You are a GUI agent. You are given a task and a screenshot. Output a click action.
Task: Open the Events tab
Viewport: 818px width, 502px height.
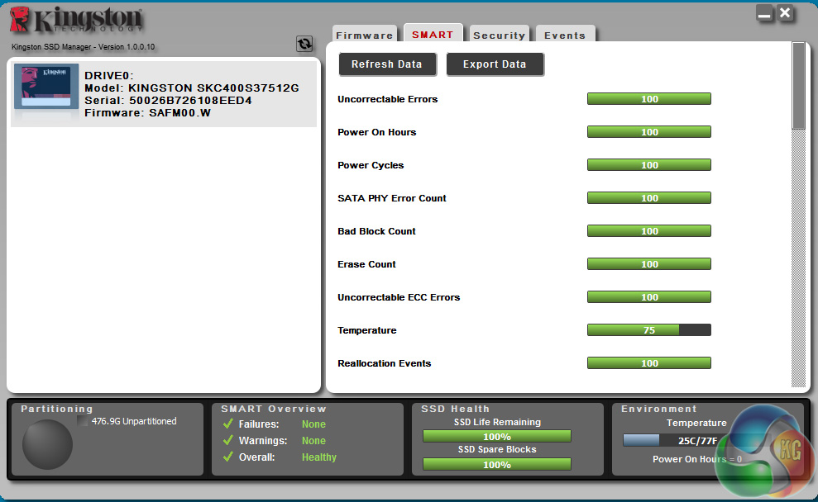(565, 35)
